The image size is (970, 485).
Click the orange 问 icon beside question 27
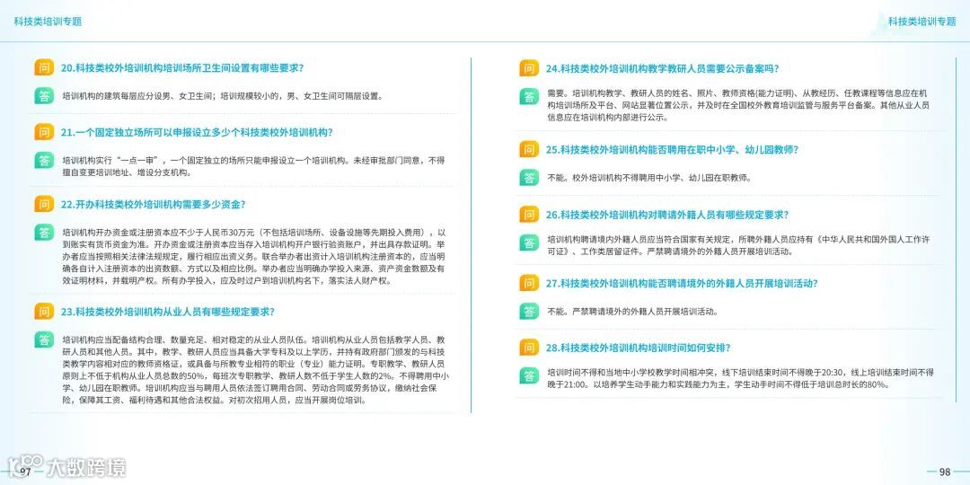pos(528,283)
